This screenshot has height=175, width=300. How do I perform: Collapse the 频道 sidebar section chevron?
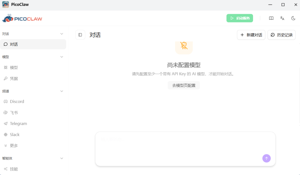click(x=62, y=91)
